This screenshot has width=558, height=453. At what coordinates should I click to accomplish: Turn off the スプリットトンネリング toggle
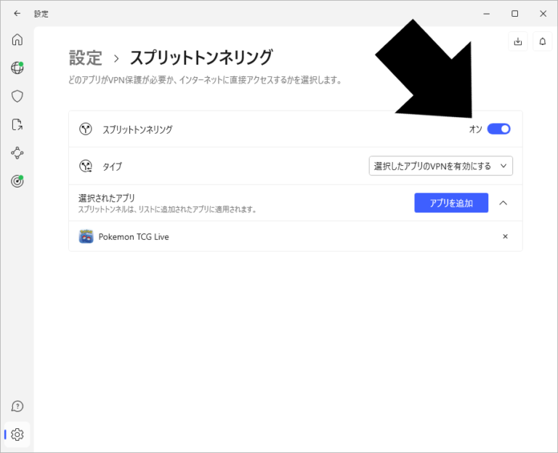point(498,129)
